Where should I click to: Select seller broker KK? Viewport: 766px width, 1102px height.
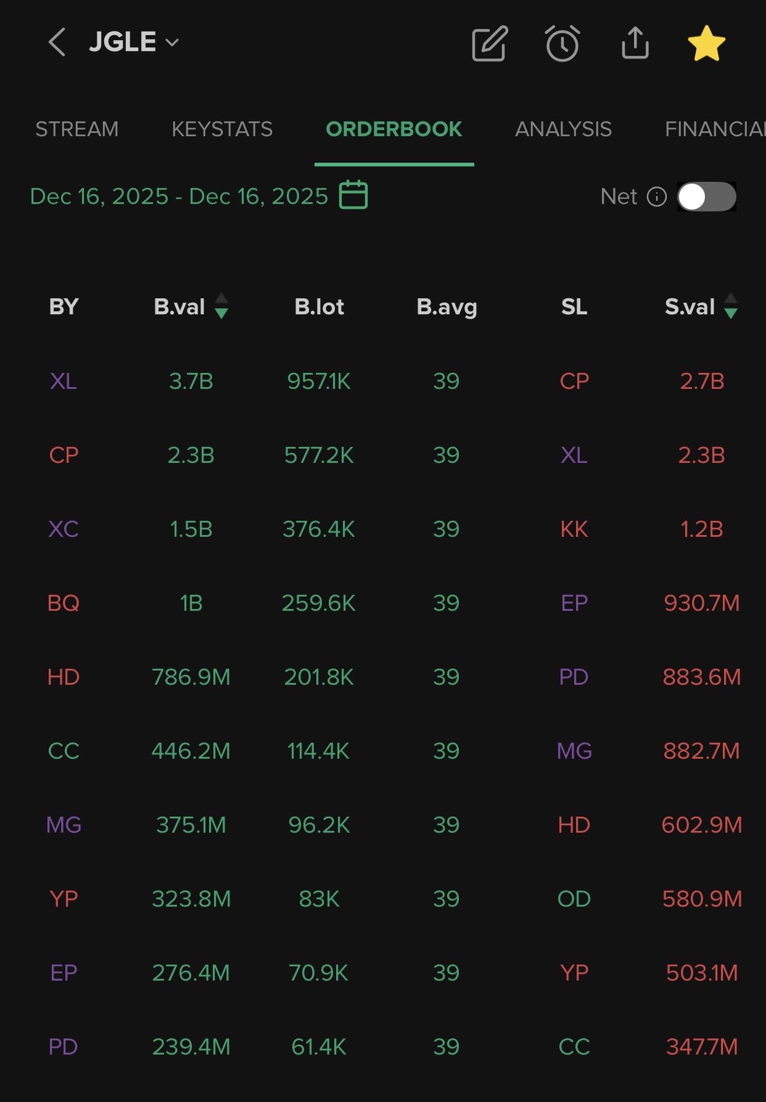[574, 529]
